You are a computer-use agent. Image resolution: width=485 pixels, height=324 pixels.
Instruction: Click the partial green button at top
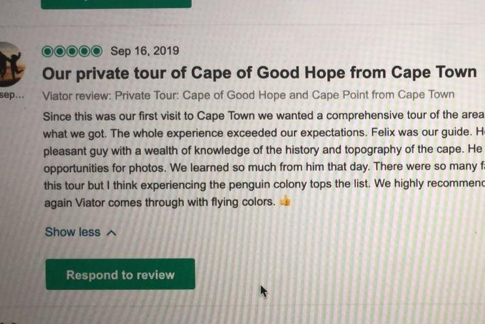pyautogui.click(x=116, y=3)
